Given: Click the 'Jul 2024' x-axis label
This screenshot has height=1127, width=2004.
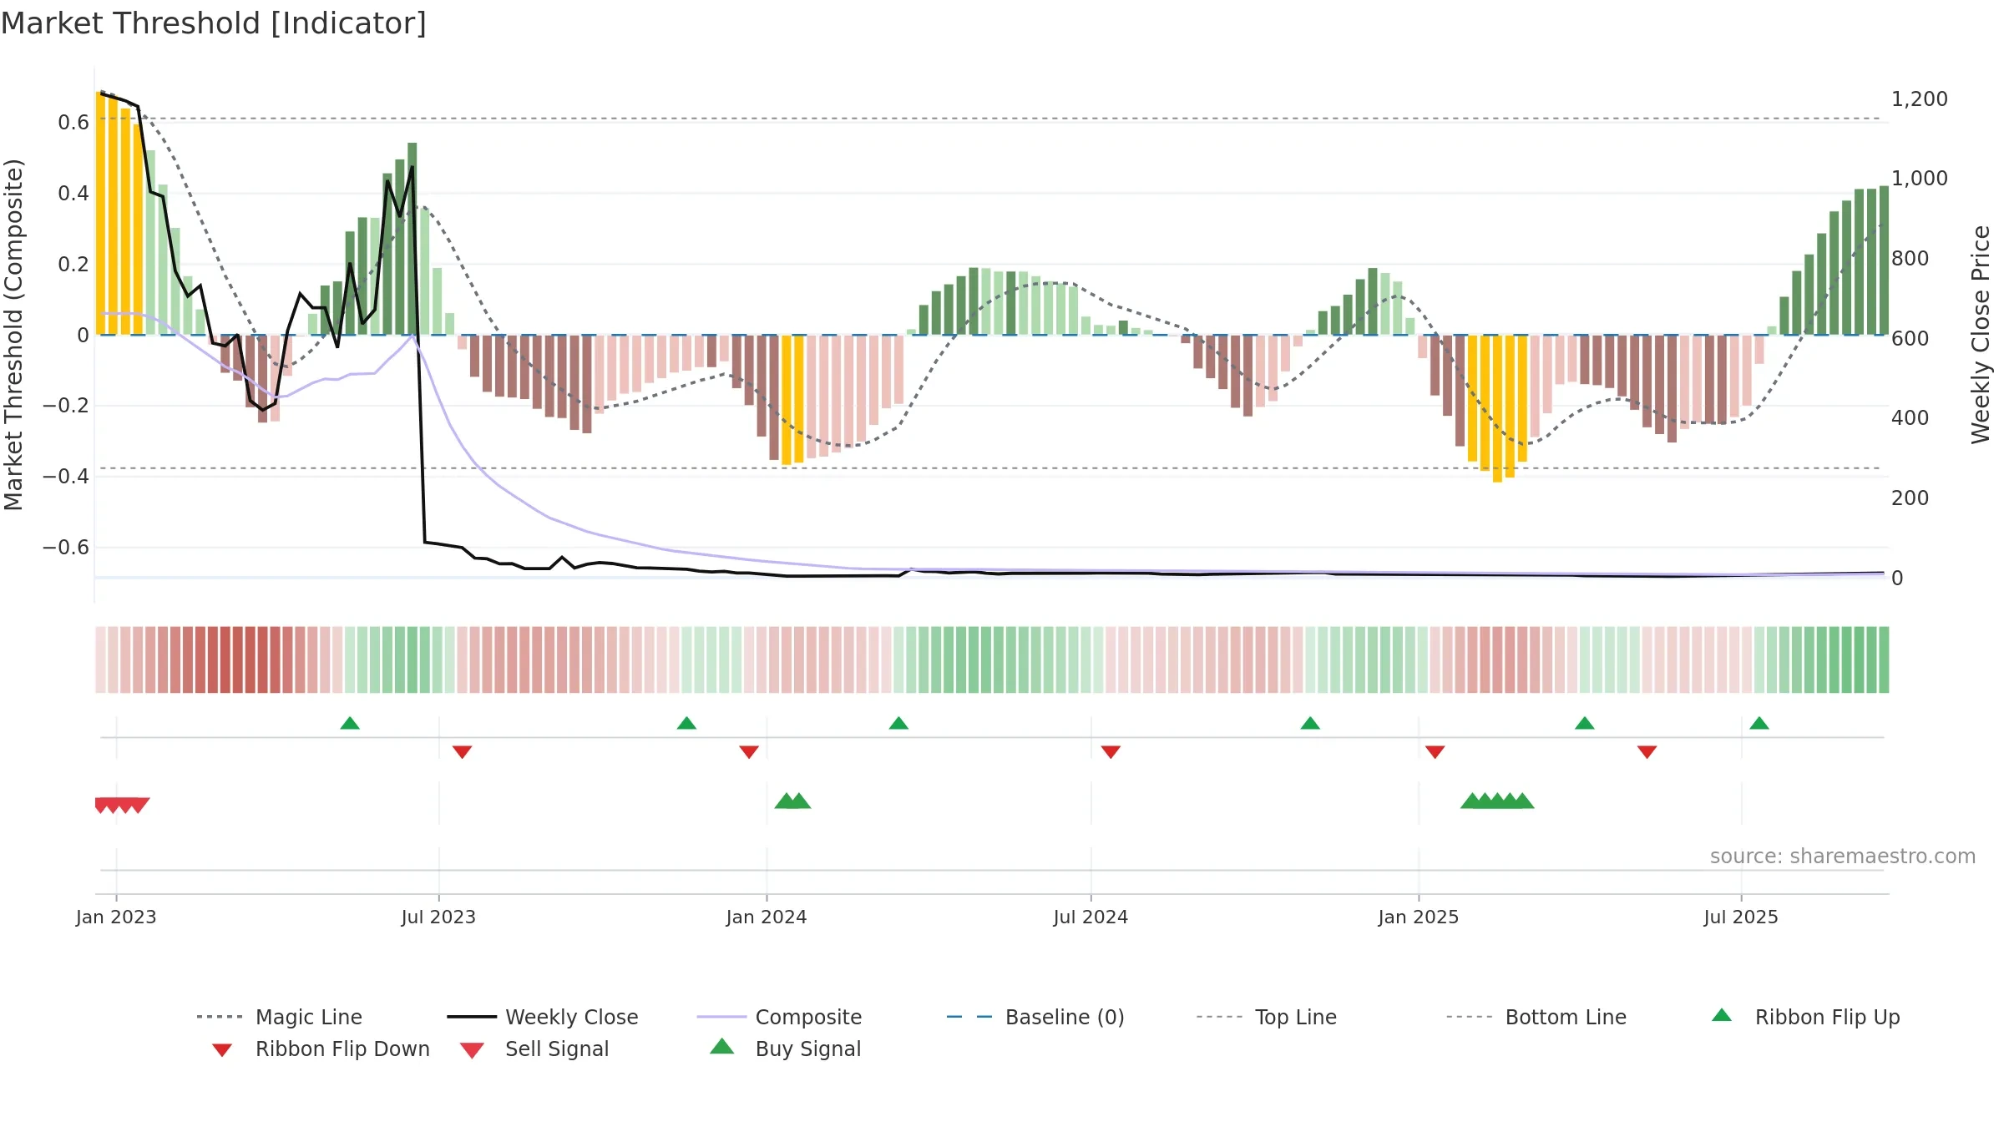Looking at the screenshot, I should click(x=1091, y=917).
